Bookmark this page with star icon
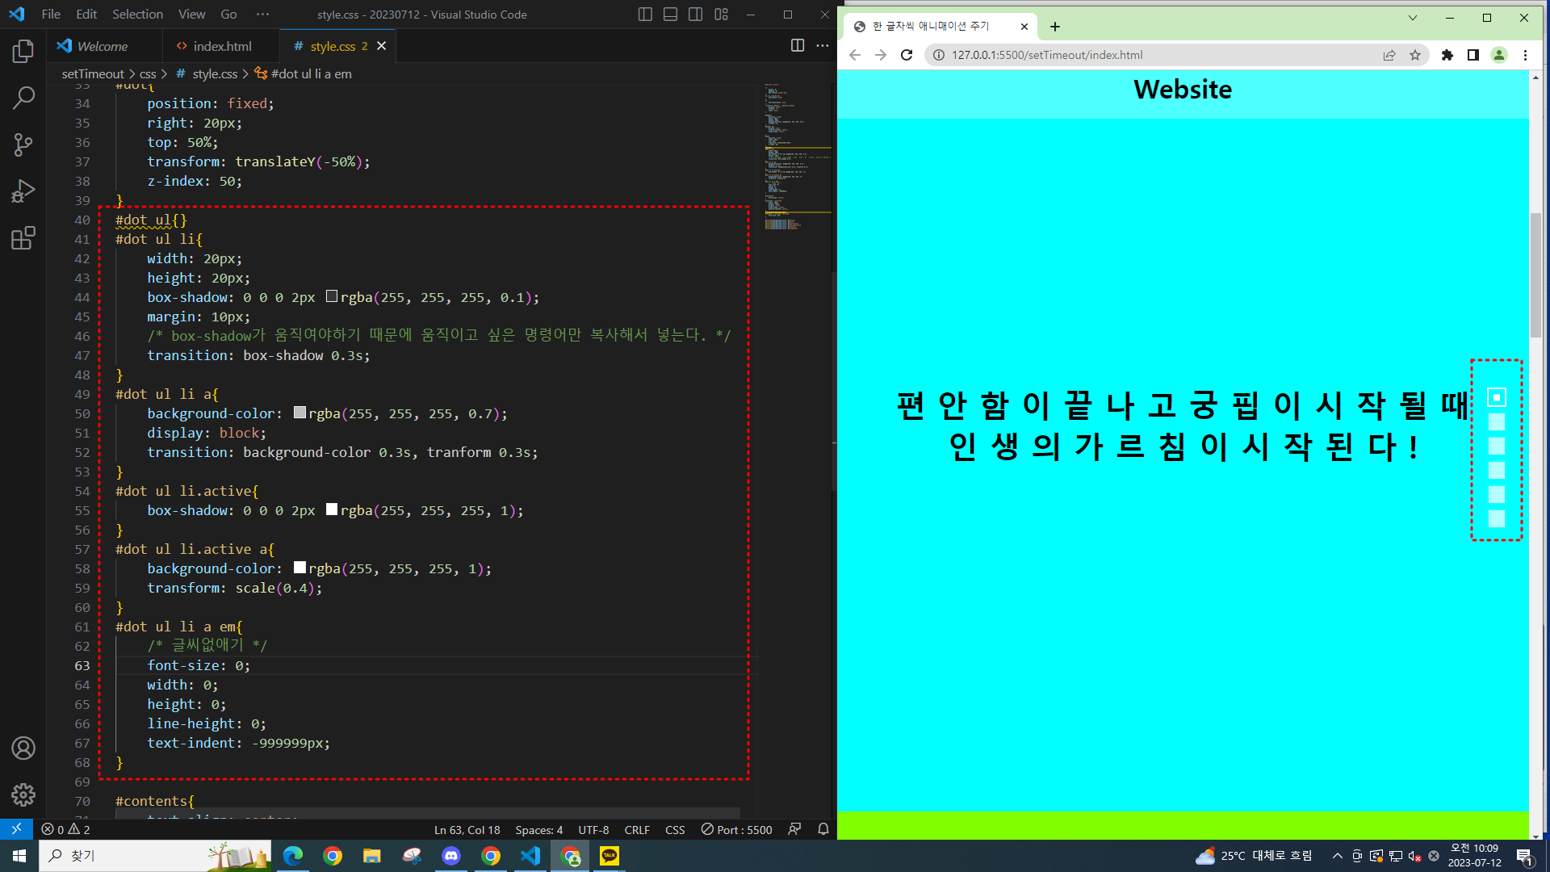This screenshot has width=1550, height=872. coord(1415,55)
